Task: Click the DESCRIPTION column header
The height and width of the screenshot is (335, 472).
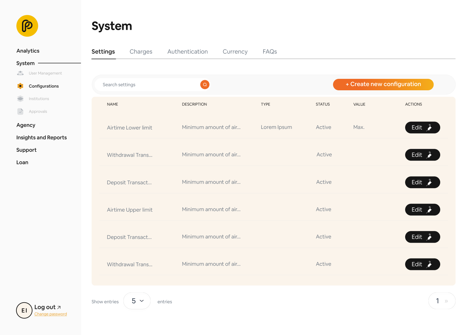Action: pos(194,104)
